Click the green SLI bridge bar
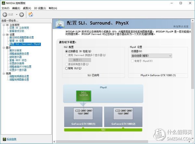 pyautogui.click(x=103, y=130)
